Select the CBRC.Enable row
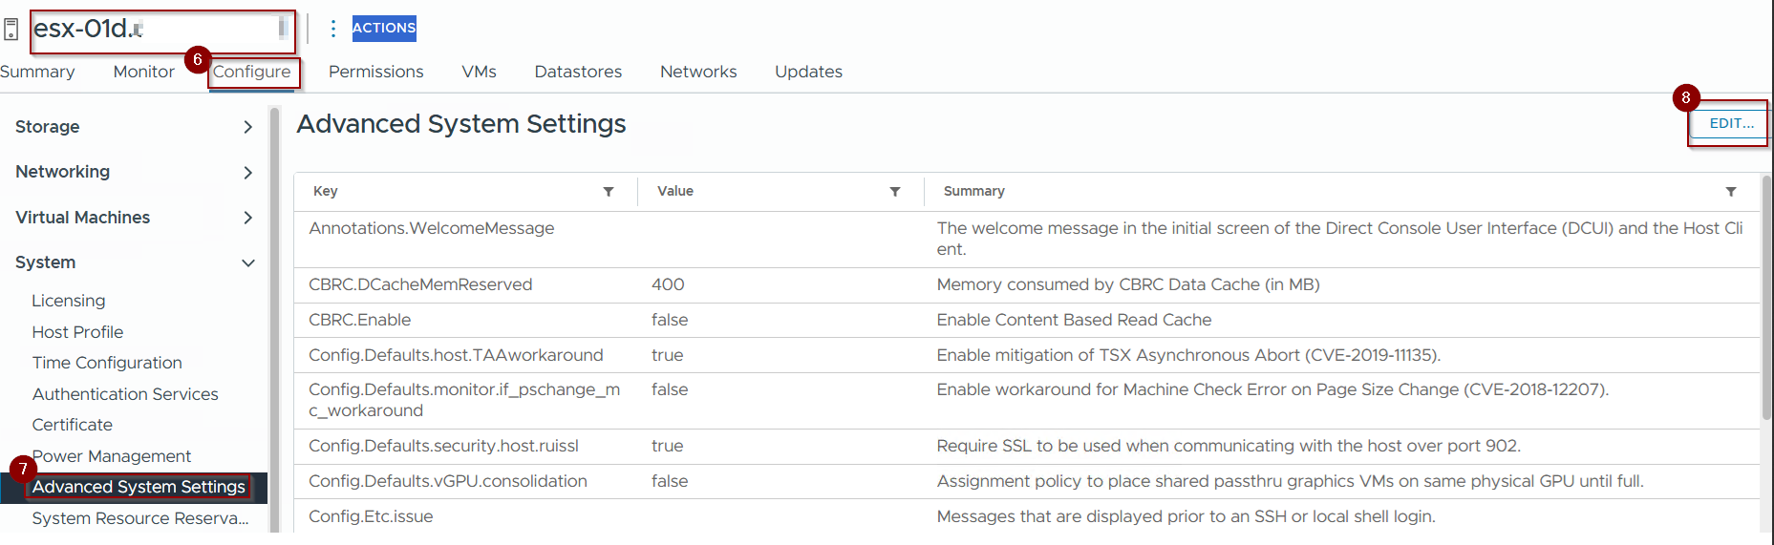The image size is (1774, 545). click(359, 320)
